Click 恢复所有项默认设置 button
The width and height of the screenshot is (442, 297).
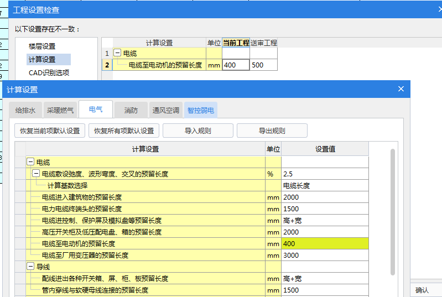point(124,131)
